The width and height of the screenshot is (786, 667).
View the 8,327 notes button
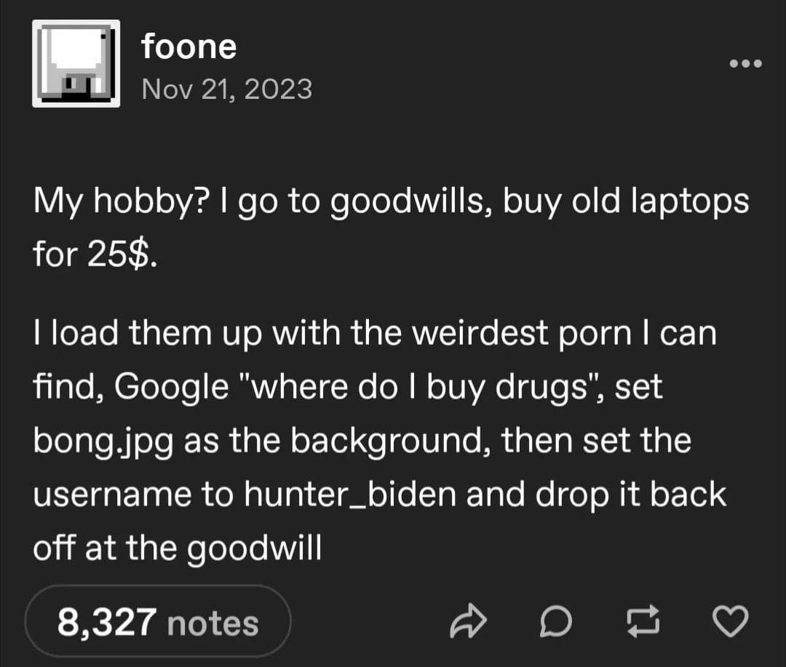click(x=158, y=623)
